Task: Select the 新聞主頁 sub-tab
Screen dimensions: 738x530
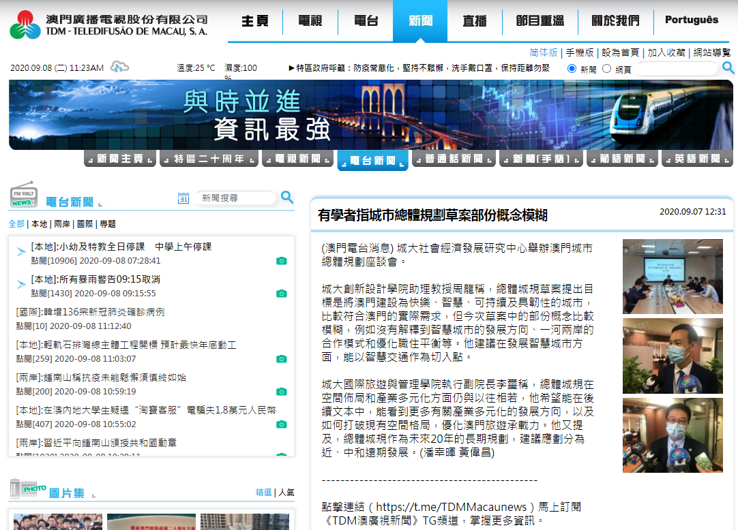Action: point(120,159)
